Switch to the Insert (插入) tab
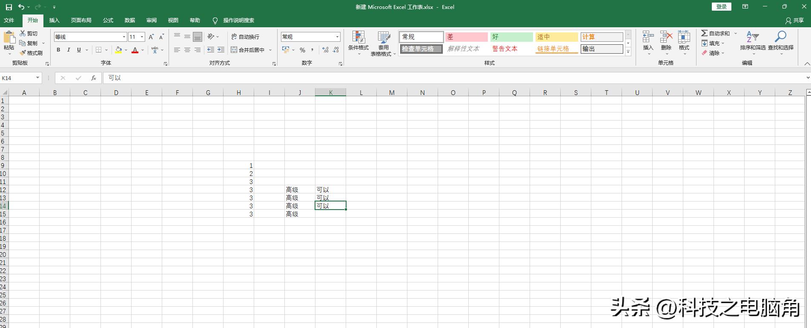This screenshot has width=811, height=328. tap(54, 20)
